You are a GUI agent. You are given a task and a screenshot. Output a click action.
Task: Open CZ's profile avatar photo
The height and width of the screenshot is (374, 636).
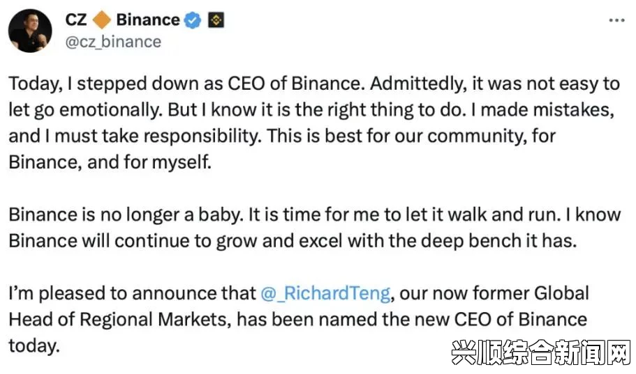tap(30, 31)
